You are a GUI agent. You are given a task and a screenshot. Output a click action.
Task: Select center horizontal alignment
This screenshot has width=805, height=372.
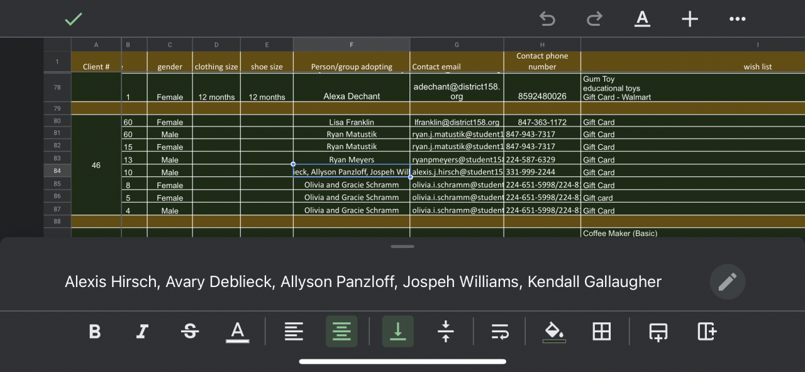(x=341, y=331)
